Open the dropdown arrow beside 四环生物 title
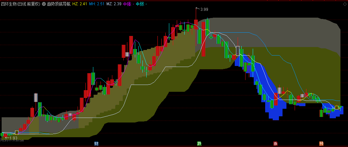348x147 pixels. pos(44,4)
